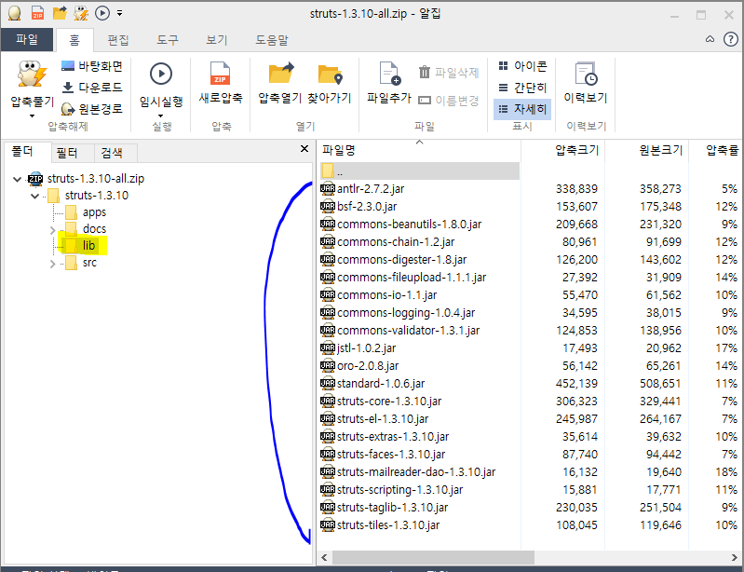Image resolution: width=744 pixels, height=572 pixels.
Task: Switch to 간단히 simple list view
Action: [522, 88]
